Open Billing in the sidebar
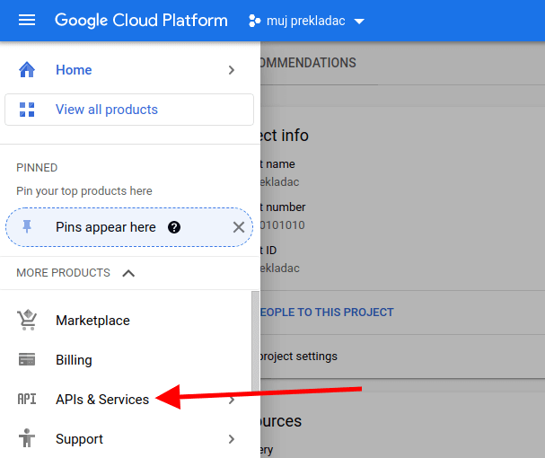This screenshot has width=545, height=458. pyautogui.click(x=74, y=360)
